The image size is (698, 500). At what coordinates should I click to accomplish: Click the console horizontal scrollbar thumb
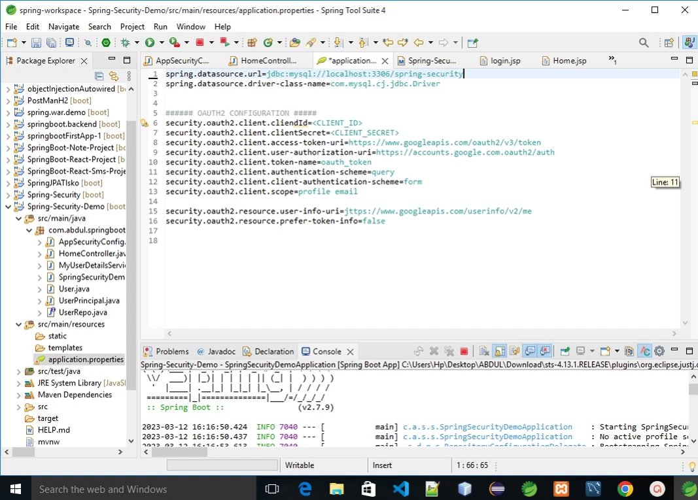[x=179, y=452]
